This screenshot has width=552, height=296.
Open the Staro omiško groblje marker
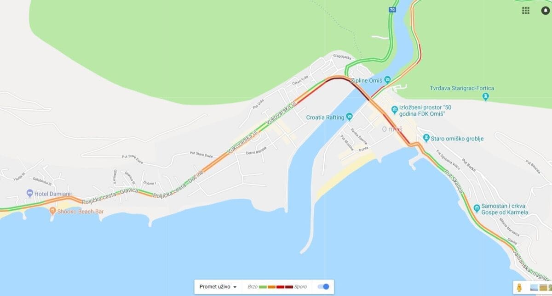pyautogui.click(x=426, y=138)
